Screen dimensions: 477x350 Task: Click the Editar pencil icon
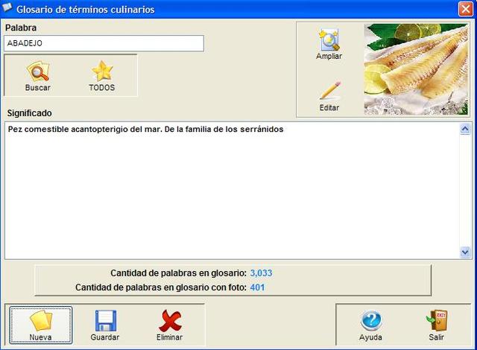tap(329, 90)
